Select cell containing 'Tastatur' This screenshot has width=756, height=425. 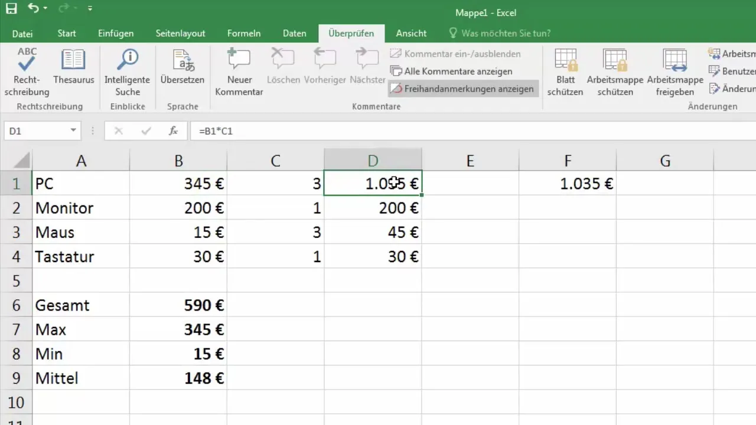(x=81, y=256)
